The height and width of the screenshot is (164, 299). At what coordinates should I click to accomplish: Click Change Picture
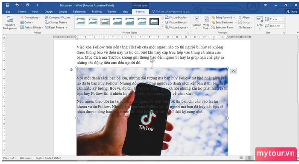tap(56, 23)
